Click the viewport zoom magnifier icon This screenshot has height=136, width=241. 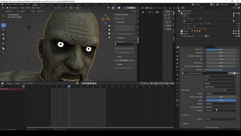pos(109,26)
